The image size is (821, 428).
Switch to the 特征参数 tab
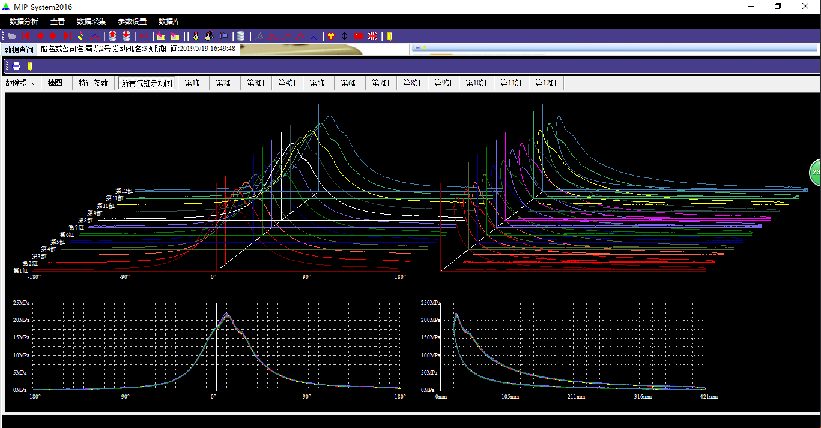pos(94,83)
